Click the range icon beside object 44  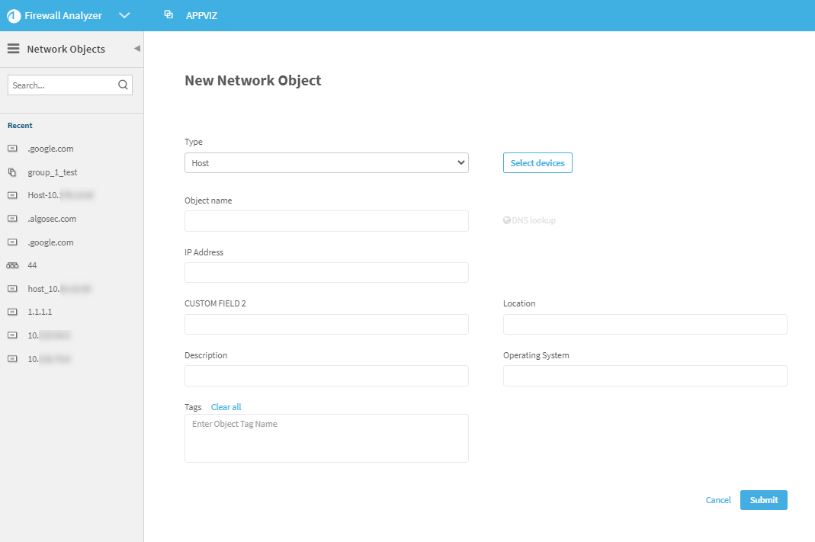(12, 265)
